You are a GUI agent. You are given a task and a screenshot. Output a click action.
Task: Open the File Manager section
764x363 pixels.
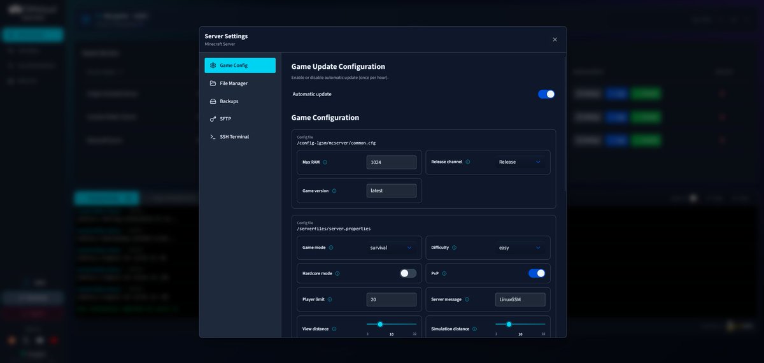point(240,83)
